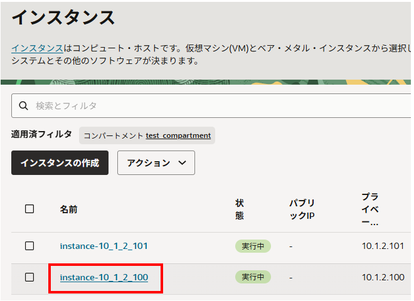Tick the checkbox beside instance-10_1_2_100
The height and width of the screenshot is (301, 414).
coord(29,277)
